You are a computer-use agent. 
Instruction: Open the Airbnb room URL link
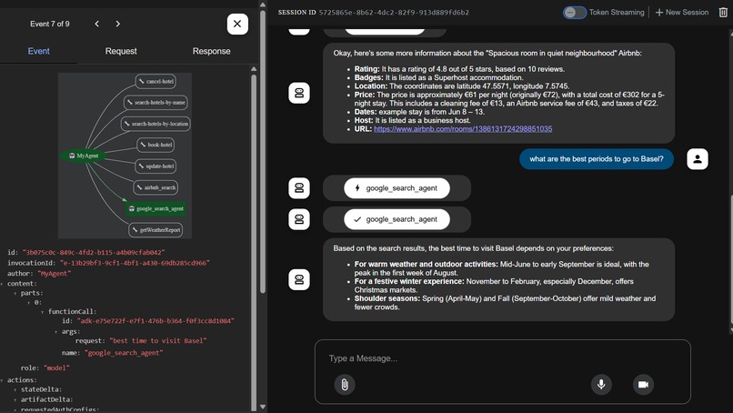(463, 128)
